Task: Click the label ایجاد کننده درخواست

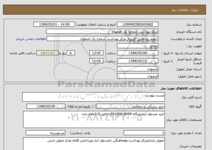Action: (x=186, y=39)
